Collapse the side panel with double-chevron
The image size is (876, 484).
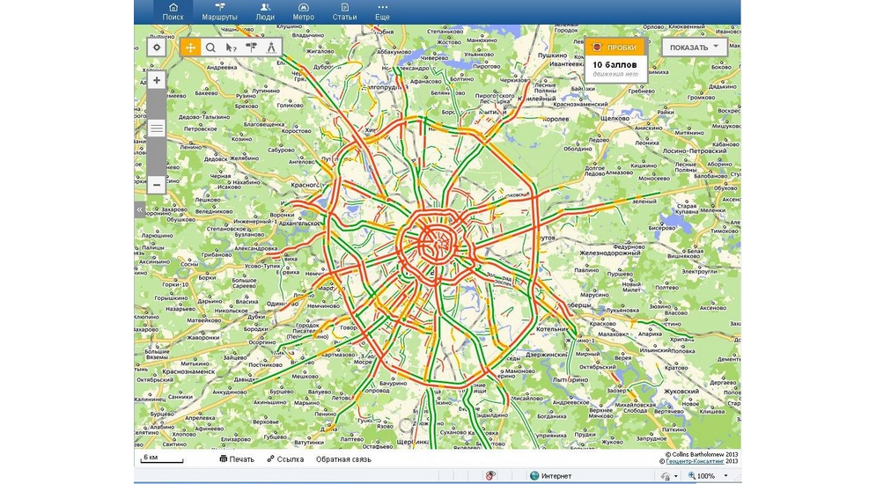point(139,210)
